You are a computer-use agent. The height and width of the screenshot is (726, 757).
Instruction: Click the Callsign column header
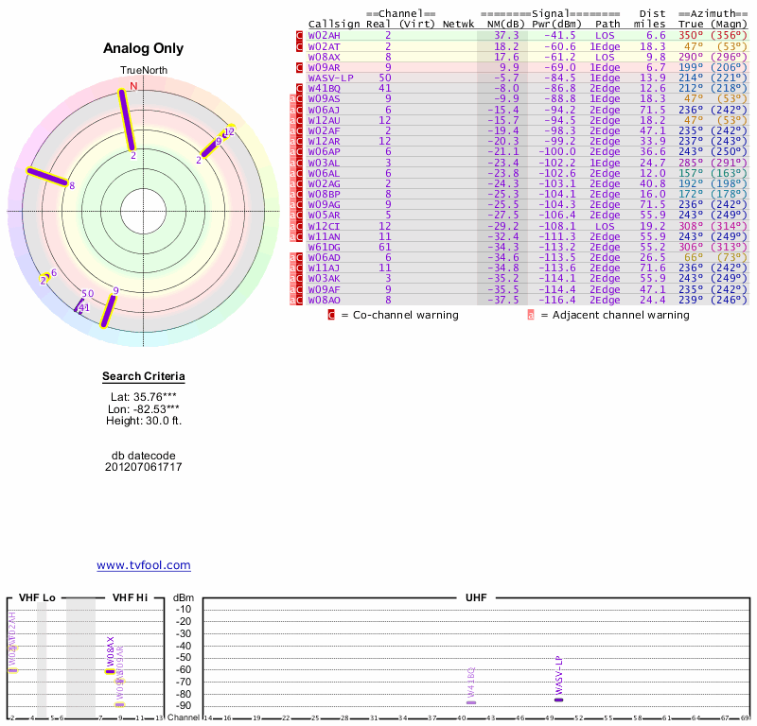(335, 24)
